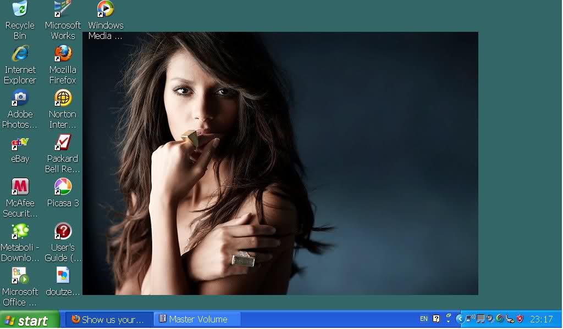Select the McAfee Security desktop shortcut

20,187
